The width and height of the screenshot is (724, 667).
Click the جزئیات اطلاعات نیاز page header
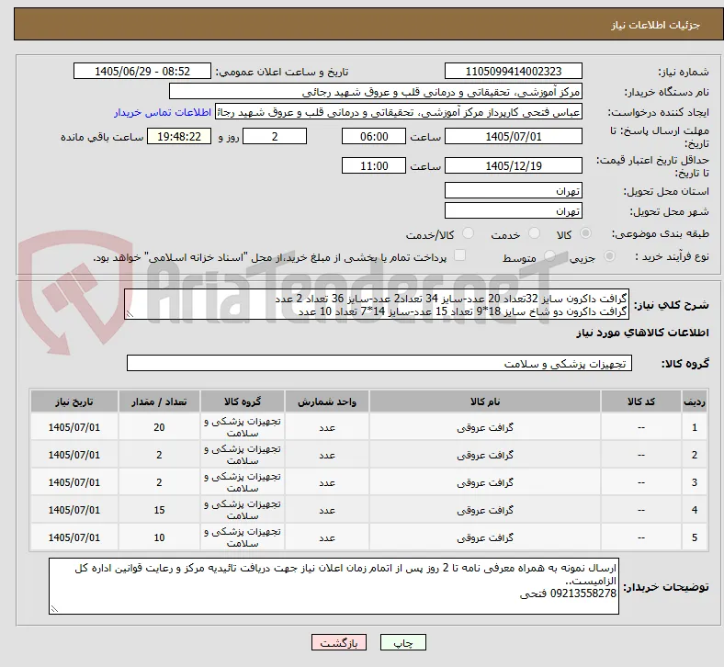click(x=656, y=25)
